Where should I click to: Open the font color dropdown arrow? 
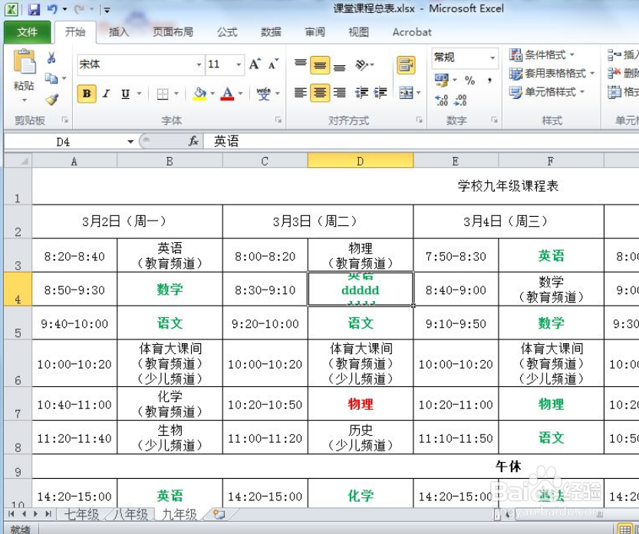(x=240, y=94)
